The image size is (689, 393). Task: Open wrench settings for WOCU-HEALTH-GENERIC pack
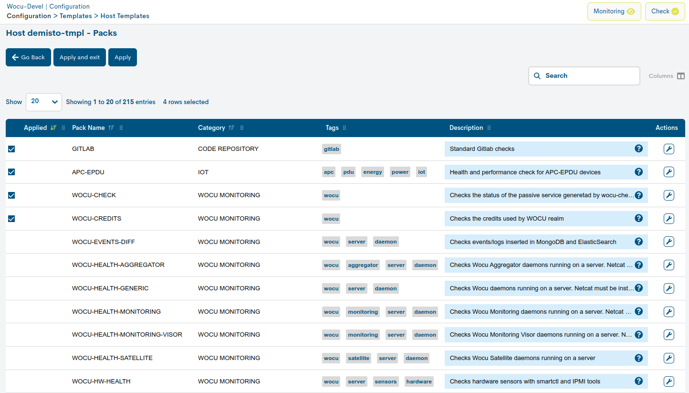coord(668,288)
